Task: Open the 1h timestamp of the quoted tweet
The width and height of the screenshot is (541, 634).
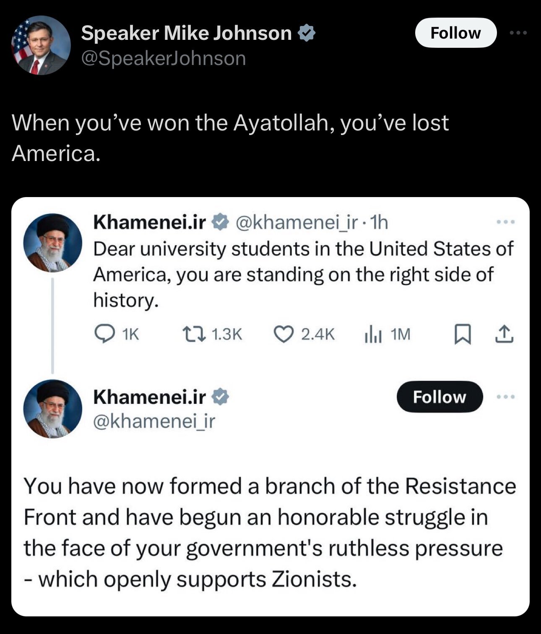Action: pos(380,223)
